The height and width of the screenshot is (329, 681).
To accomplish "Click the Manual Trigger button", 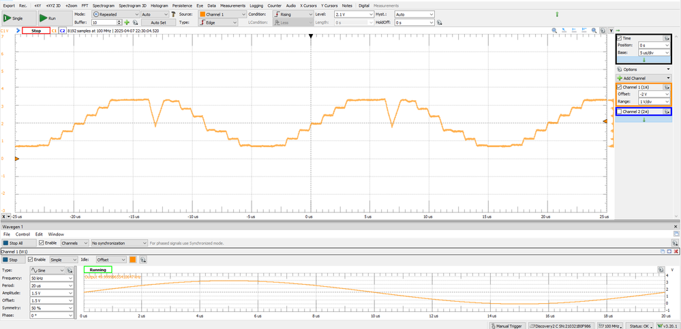I will pos(508,326).
